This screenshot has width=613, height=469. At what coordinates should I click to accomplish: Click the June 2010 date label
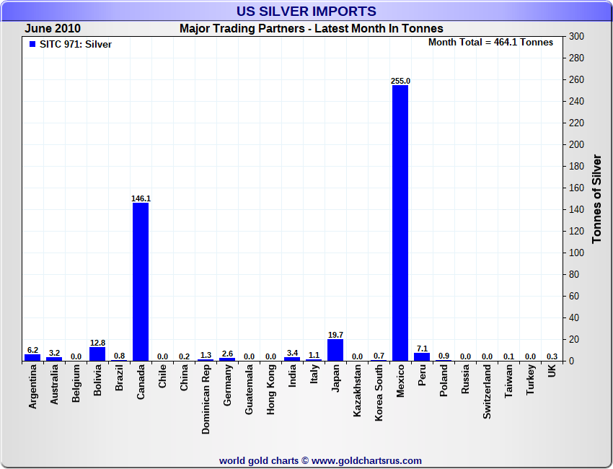[53, 29]
